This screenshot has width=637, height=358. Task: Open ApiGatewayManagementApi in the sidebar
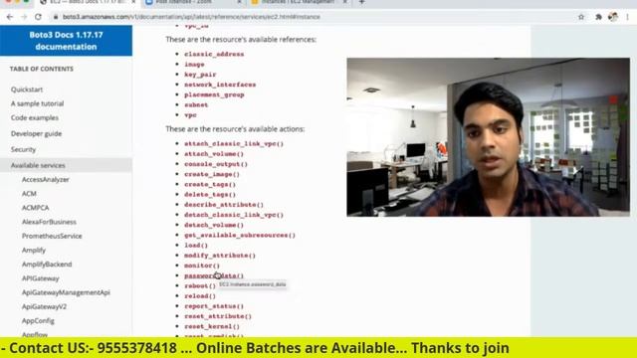pyautogui.click(x=66, y=292)
